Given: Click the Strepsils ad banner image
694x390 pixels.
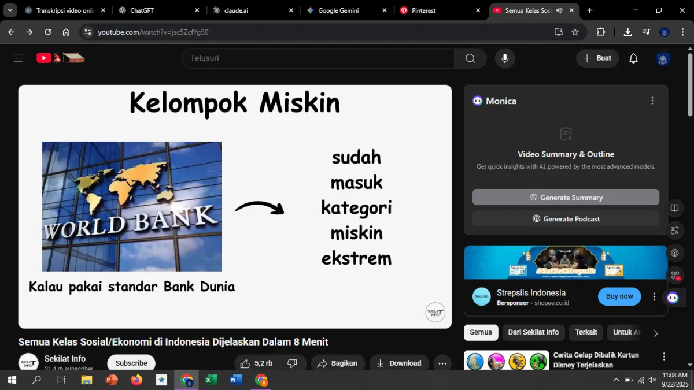Looking at the screenshot, I should [566, 262].
